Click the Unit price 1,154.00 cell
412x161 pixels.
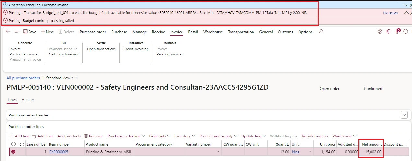(x=325, y=152)
